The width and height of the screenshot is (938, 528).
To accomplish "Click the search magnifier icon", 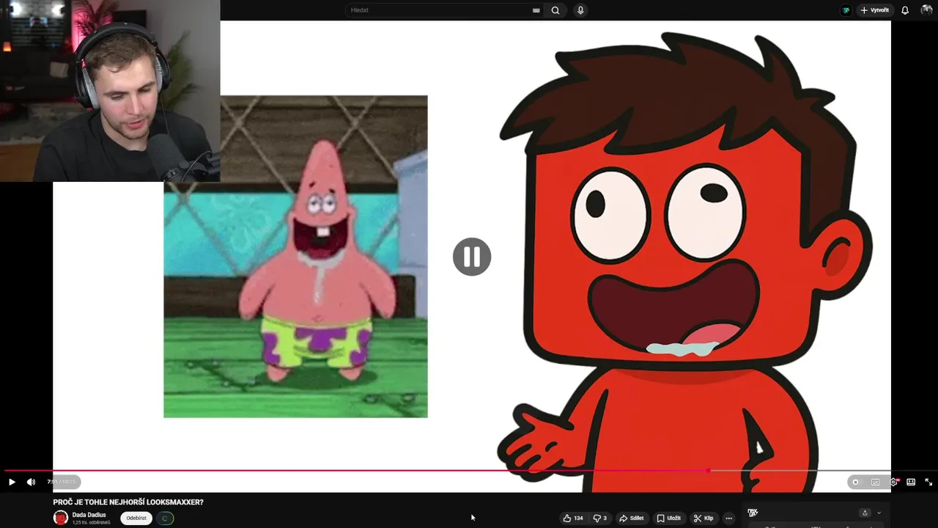I will (x=555, y=10).
